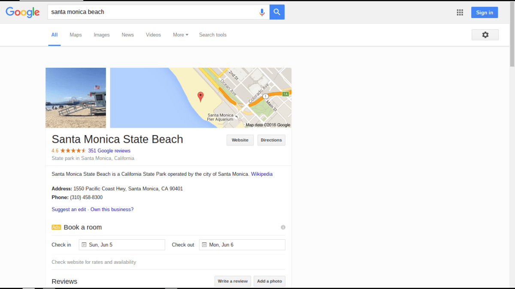515x289 pixels.
Task: Open the settings gear menu
Action: pyautogui.click(x=485, y=35)
